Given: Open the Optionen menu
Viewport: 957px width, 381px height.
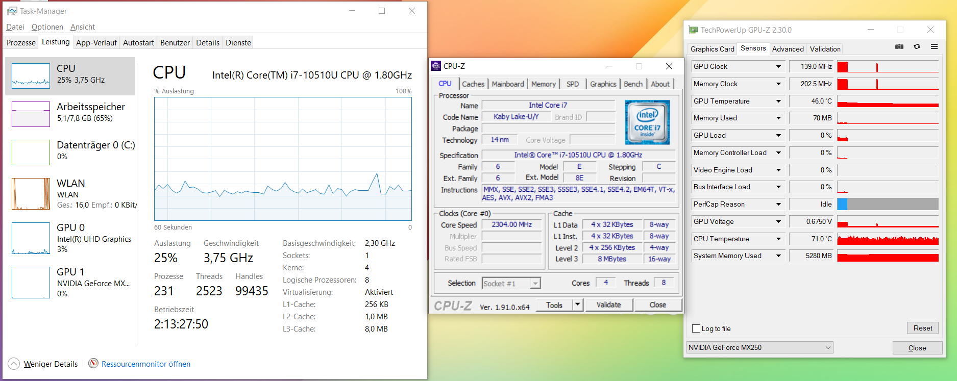Looking at the screenshot, I should [x=47, y=27].
